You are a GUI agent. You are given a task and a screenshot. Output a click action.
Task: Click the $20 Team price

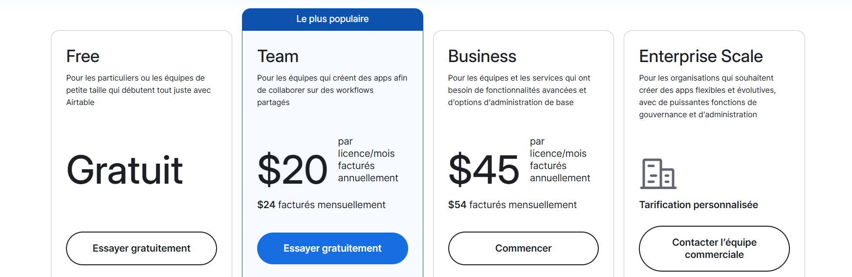pos(292,170)
